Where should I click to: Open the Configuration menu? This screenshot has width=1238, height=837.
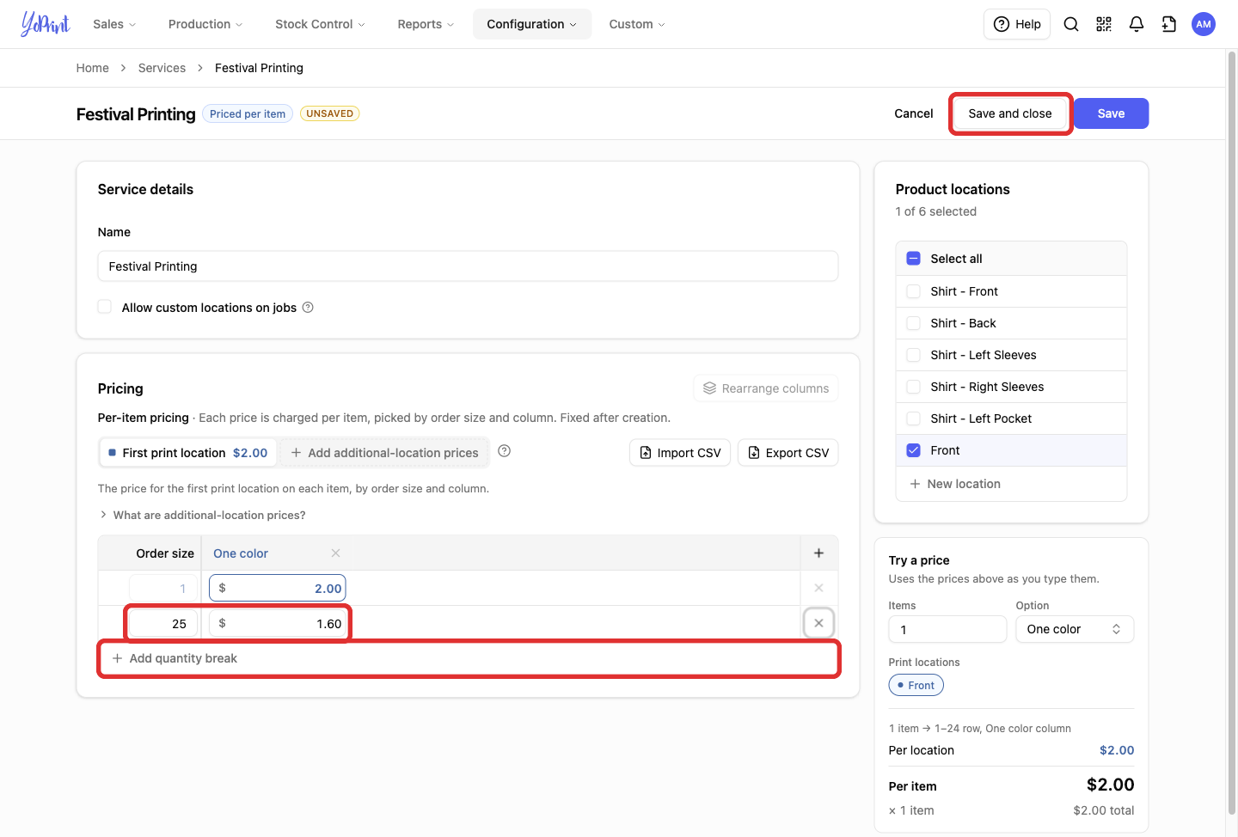(532, 24)
